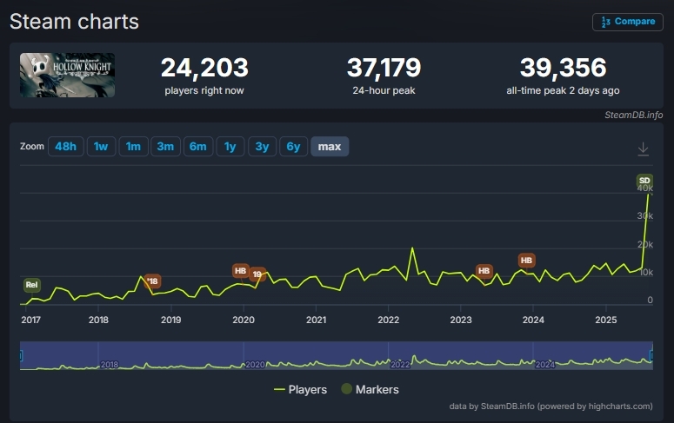Switch zoom to 6m

coord(197,147)
